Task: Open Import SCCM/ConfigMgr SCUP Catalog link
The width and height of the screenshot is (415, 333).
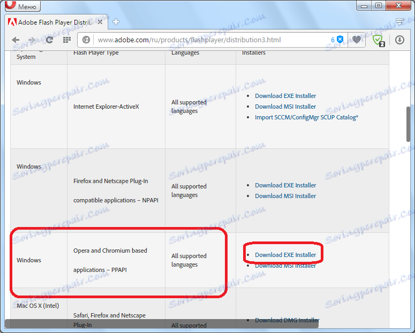Action: 306,117
